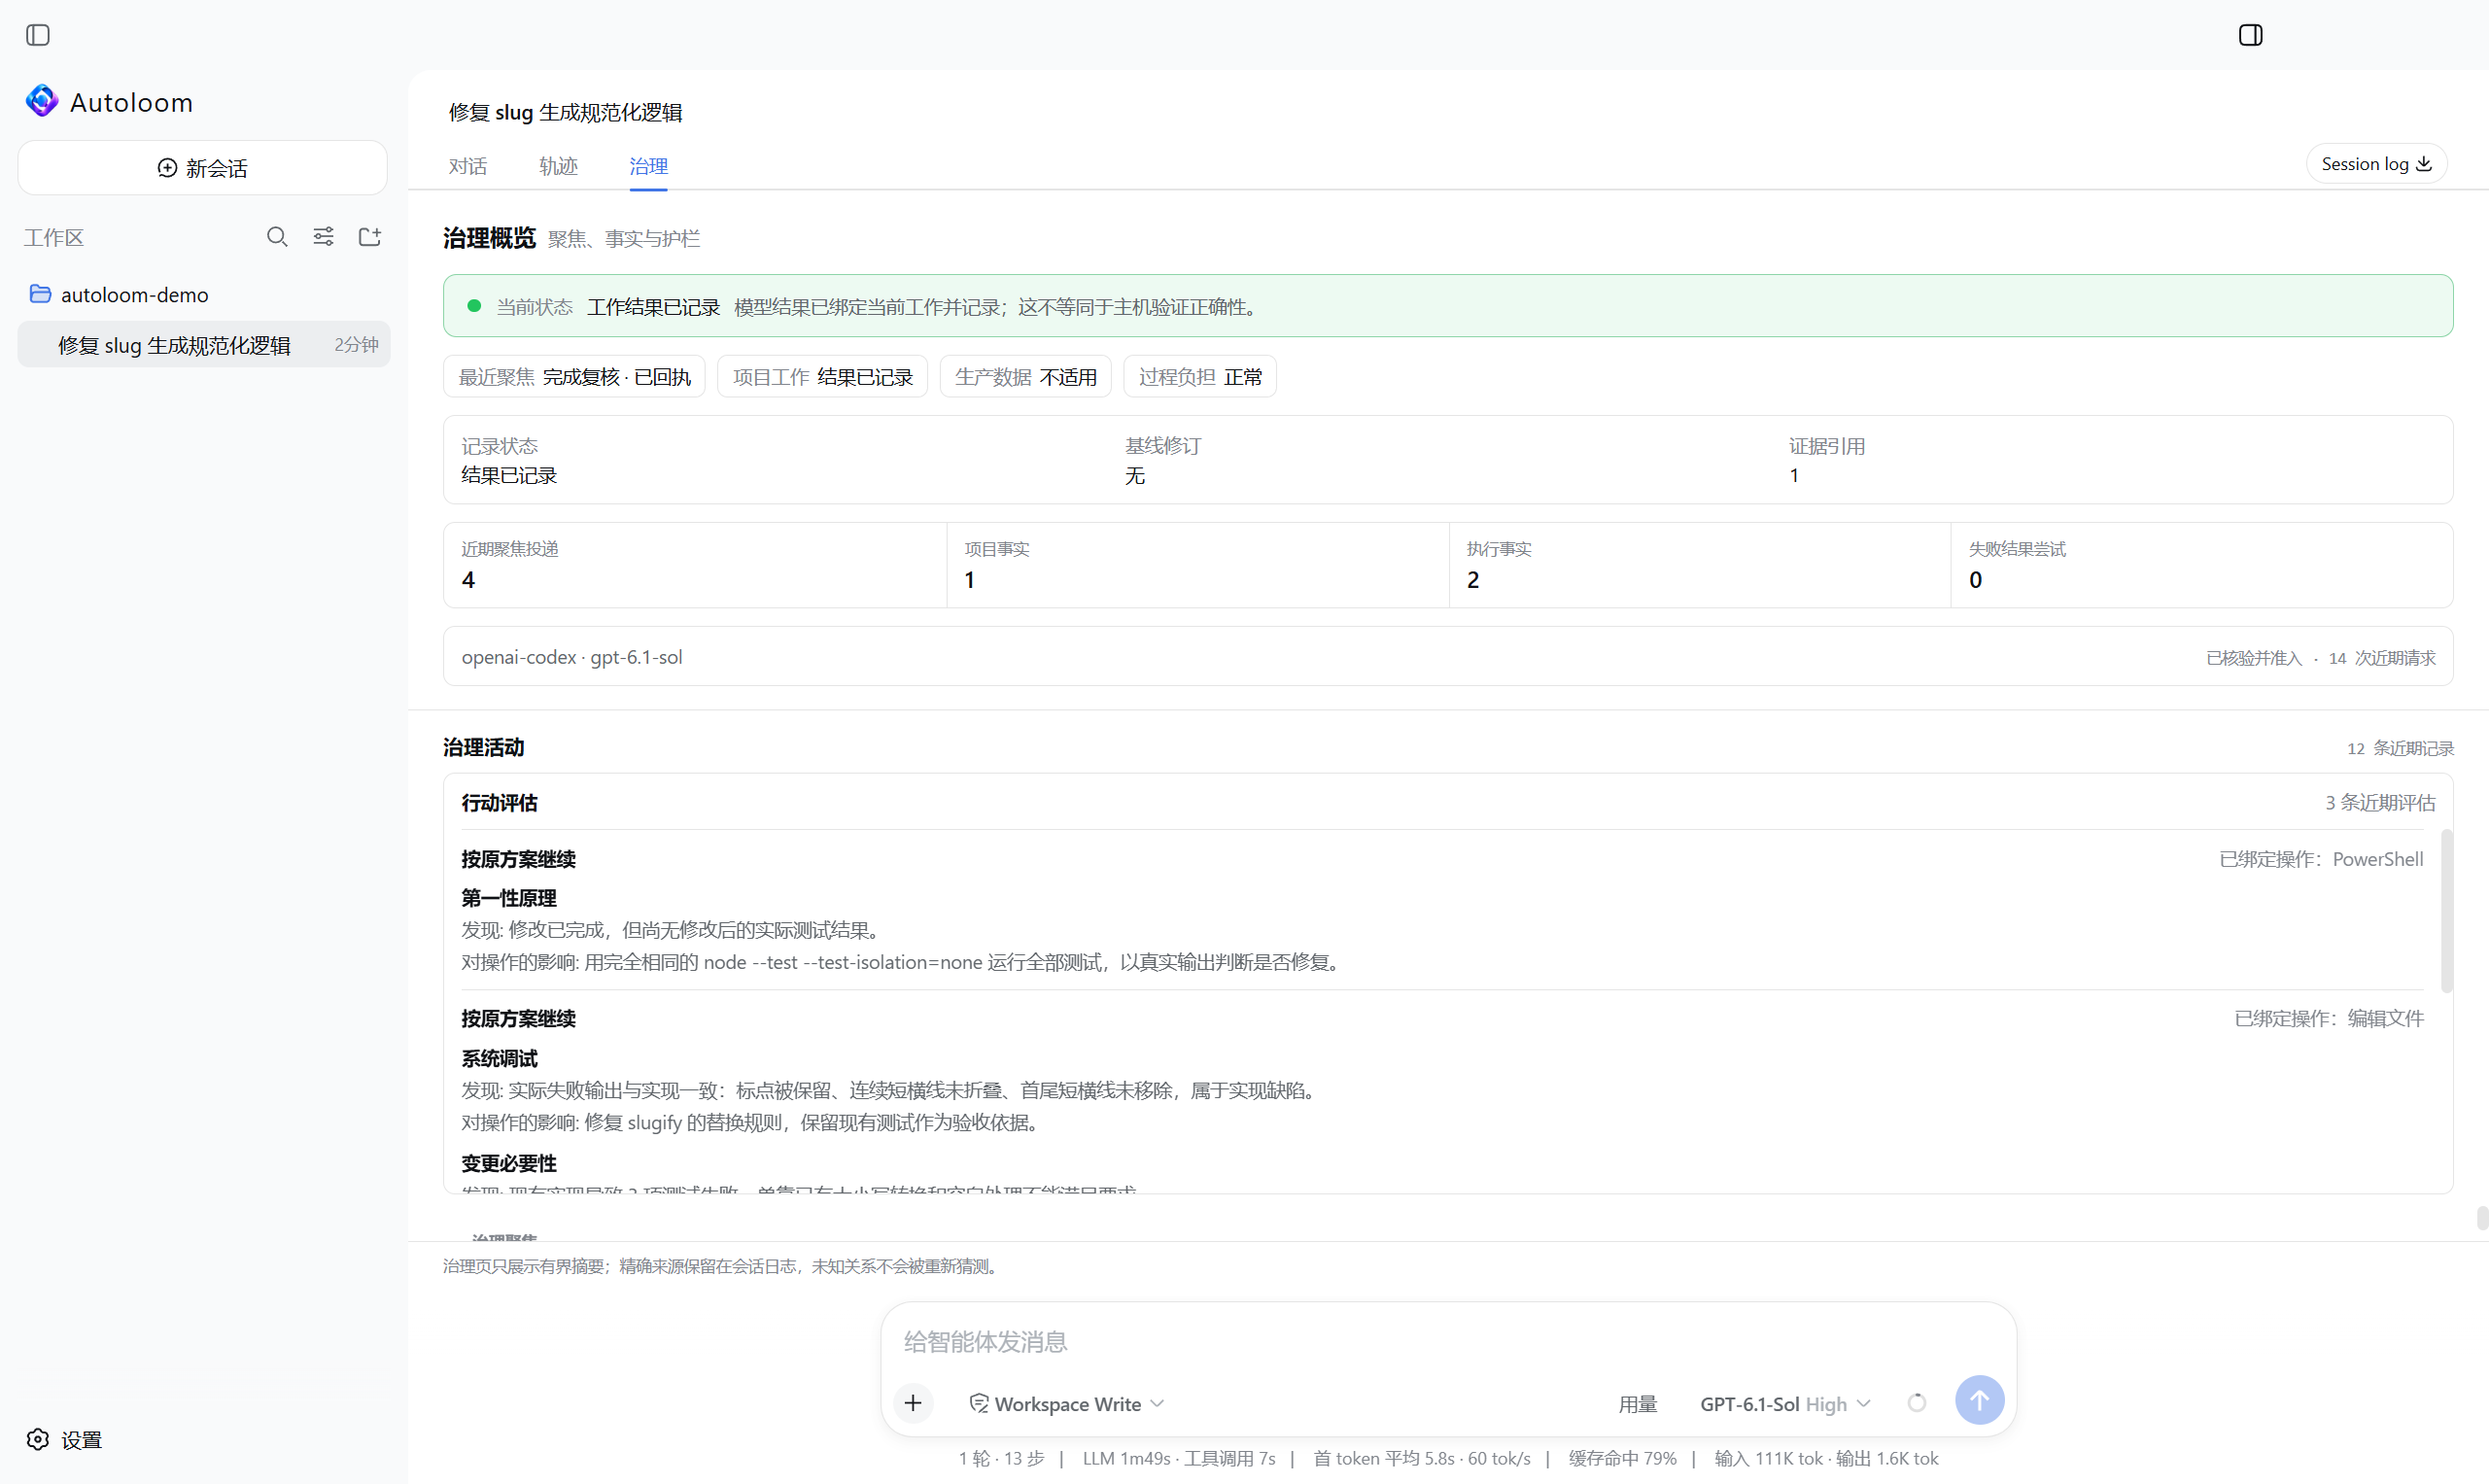Click the Autoloom logo icon

click(42, 101)
